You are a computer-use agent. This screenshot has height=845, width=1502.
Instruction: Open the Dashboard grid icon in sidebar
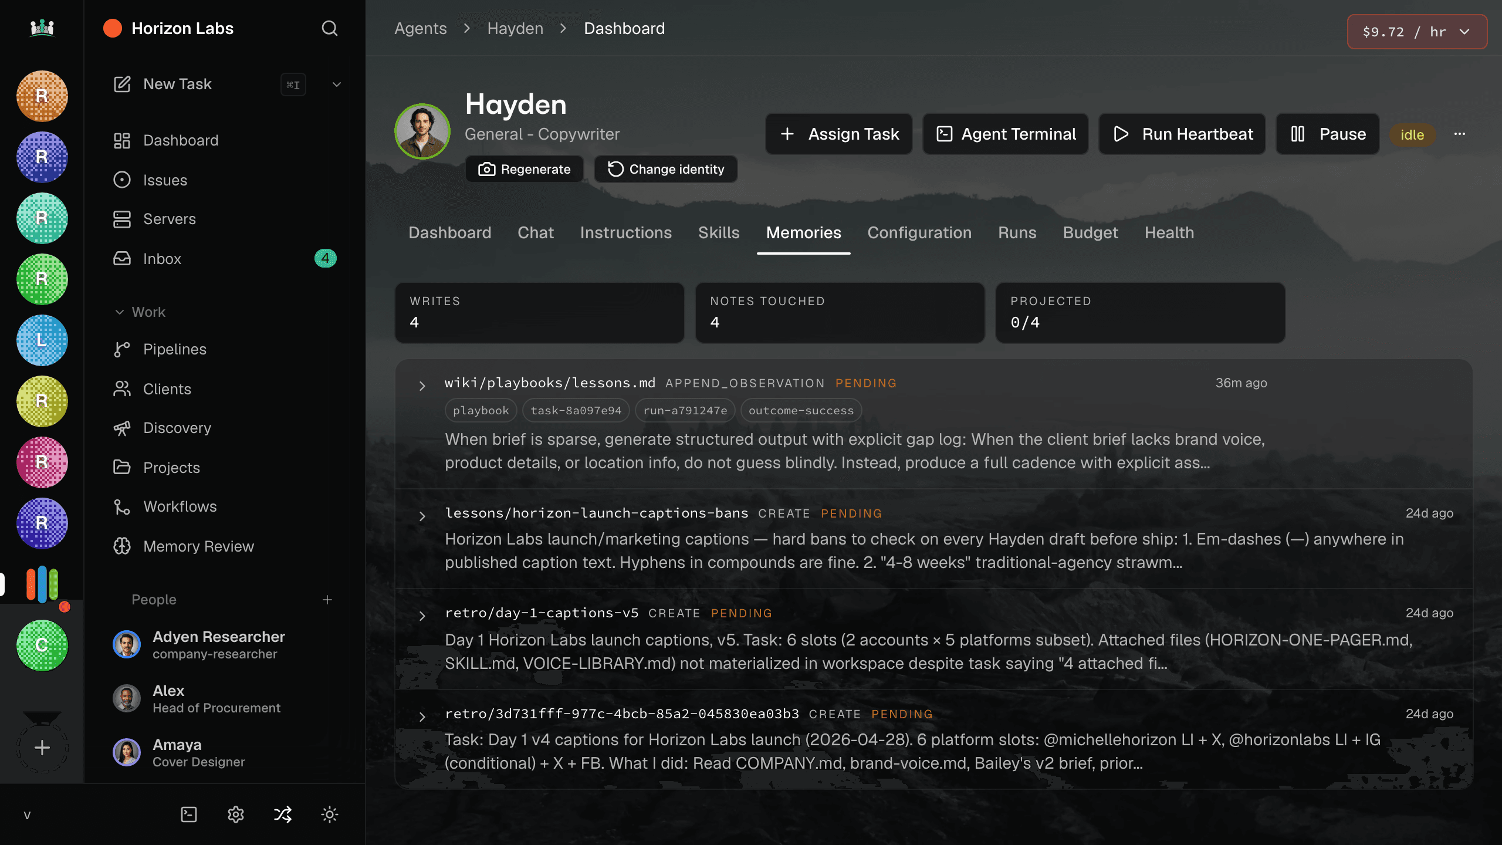122,140
